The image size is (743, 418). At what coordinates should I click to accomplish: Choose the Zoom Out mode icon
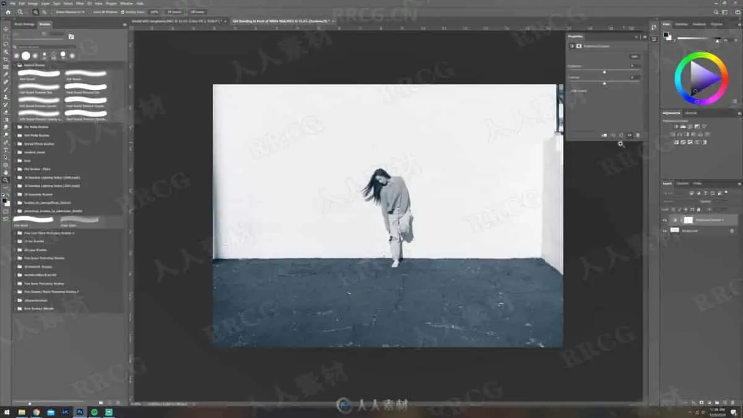[44, 12]
